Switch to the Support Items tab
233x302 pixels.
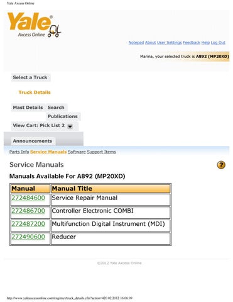click(x=101, y=152)
